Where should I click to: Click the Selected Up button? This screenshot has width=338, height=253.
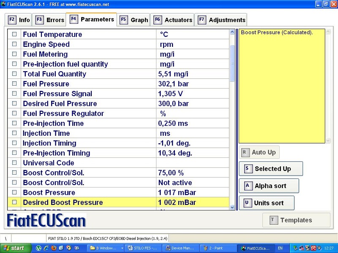(x=270, y=169)
